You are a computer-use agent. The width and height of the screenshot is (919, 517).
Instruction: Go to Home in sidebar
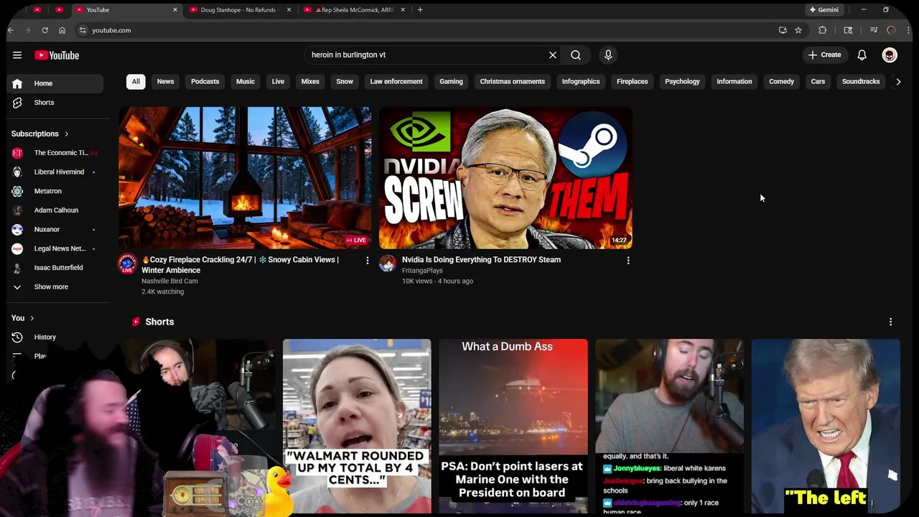(x=55, y=83)
